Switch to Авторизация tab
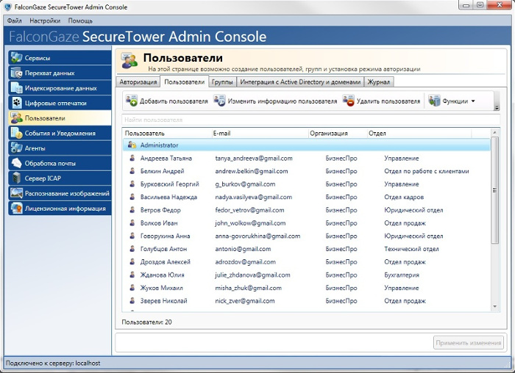This screenshot has height=373, width=515. pyautogui.click(x=138, y=82)
